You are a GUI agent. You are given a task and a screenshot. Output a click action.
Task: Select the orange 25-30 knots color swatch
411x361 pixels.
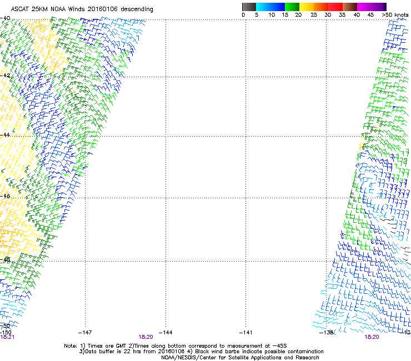pos(321,7)
